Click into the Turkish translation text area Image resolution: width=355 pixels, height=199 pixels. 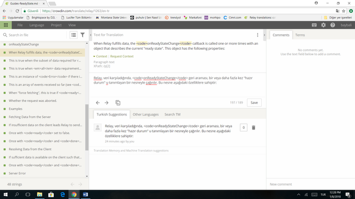tap(177, 85)
